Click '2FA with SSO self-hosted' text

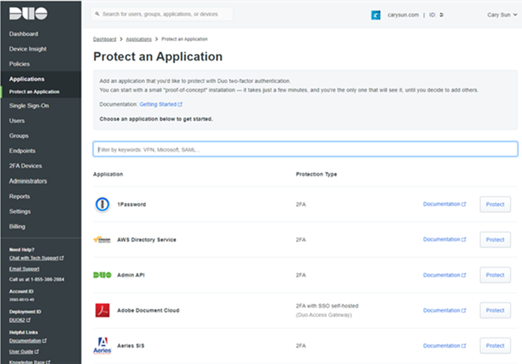click(327, 306)
